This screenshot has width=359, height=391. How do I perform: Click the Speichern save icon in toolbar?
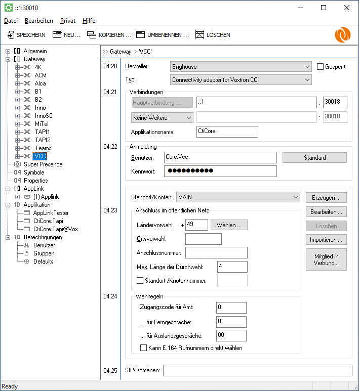pyautogui.click(x=11, y=35)
